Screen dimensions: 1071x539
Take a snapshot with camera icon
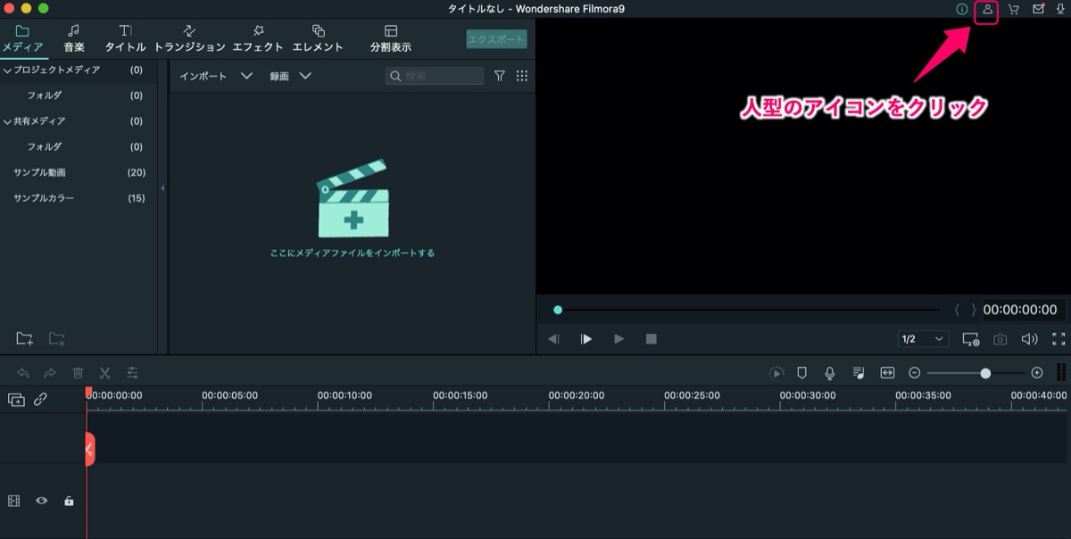point(1000,339)
